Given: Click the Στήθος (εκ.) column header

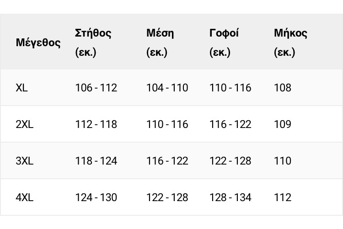Looking at the screenshot, I should [x=93, y=43].
